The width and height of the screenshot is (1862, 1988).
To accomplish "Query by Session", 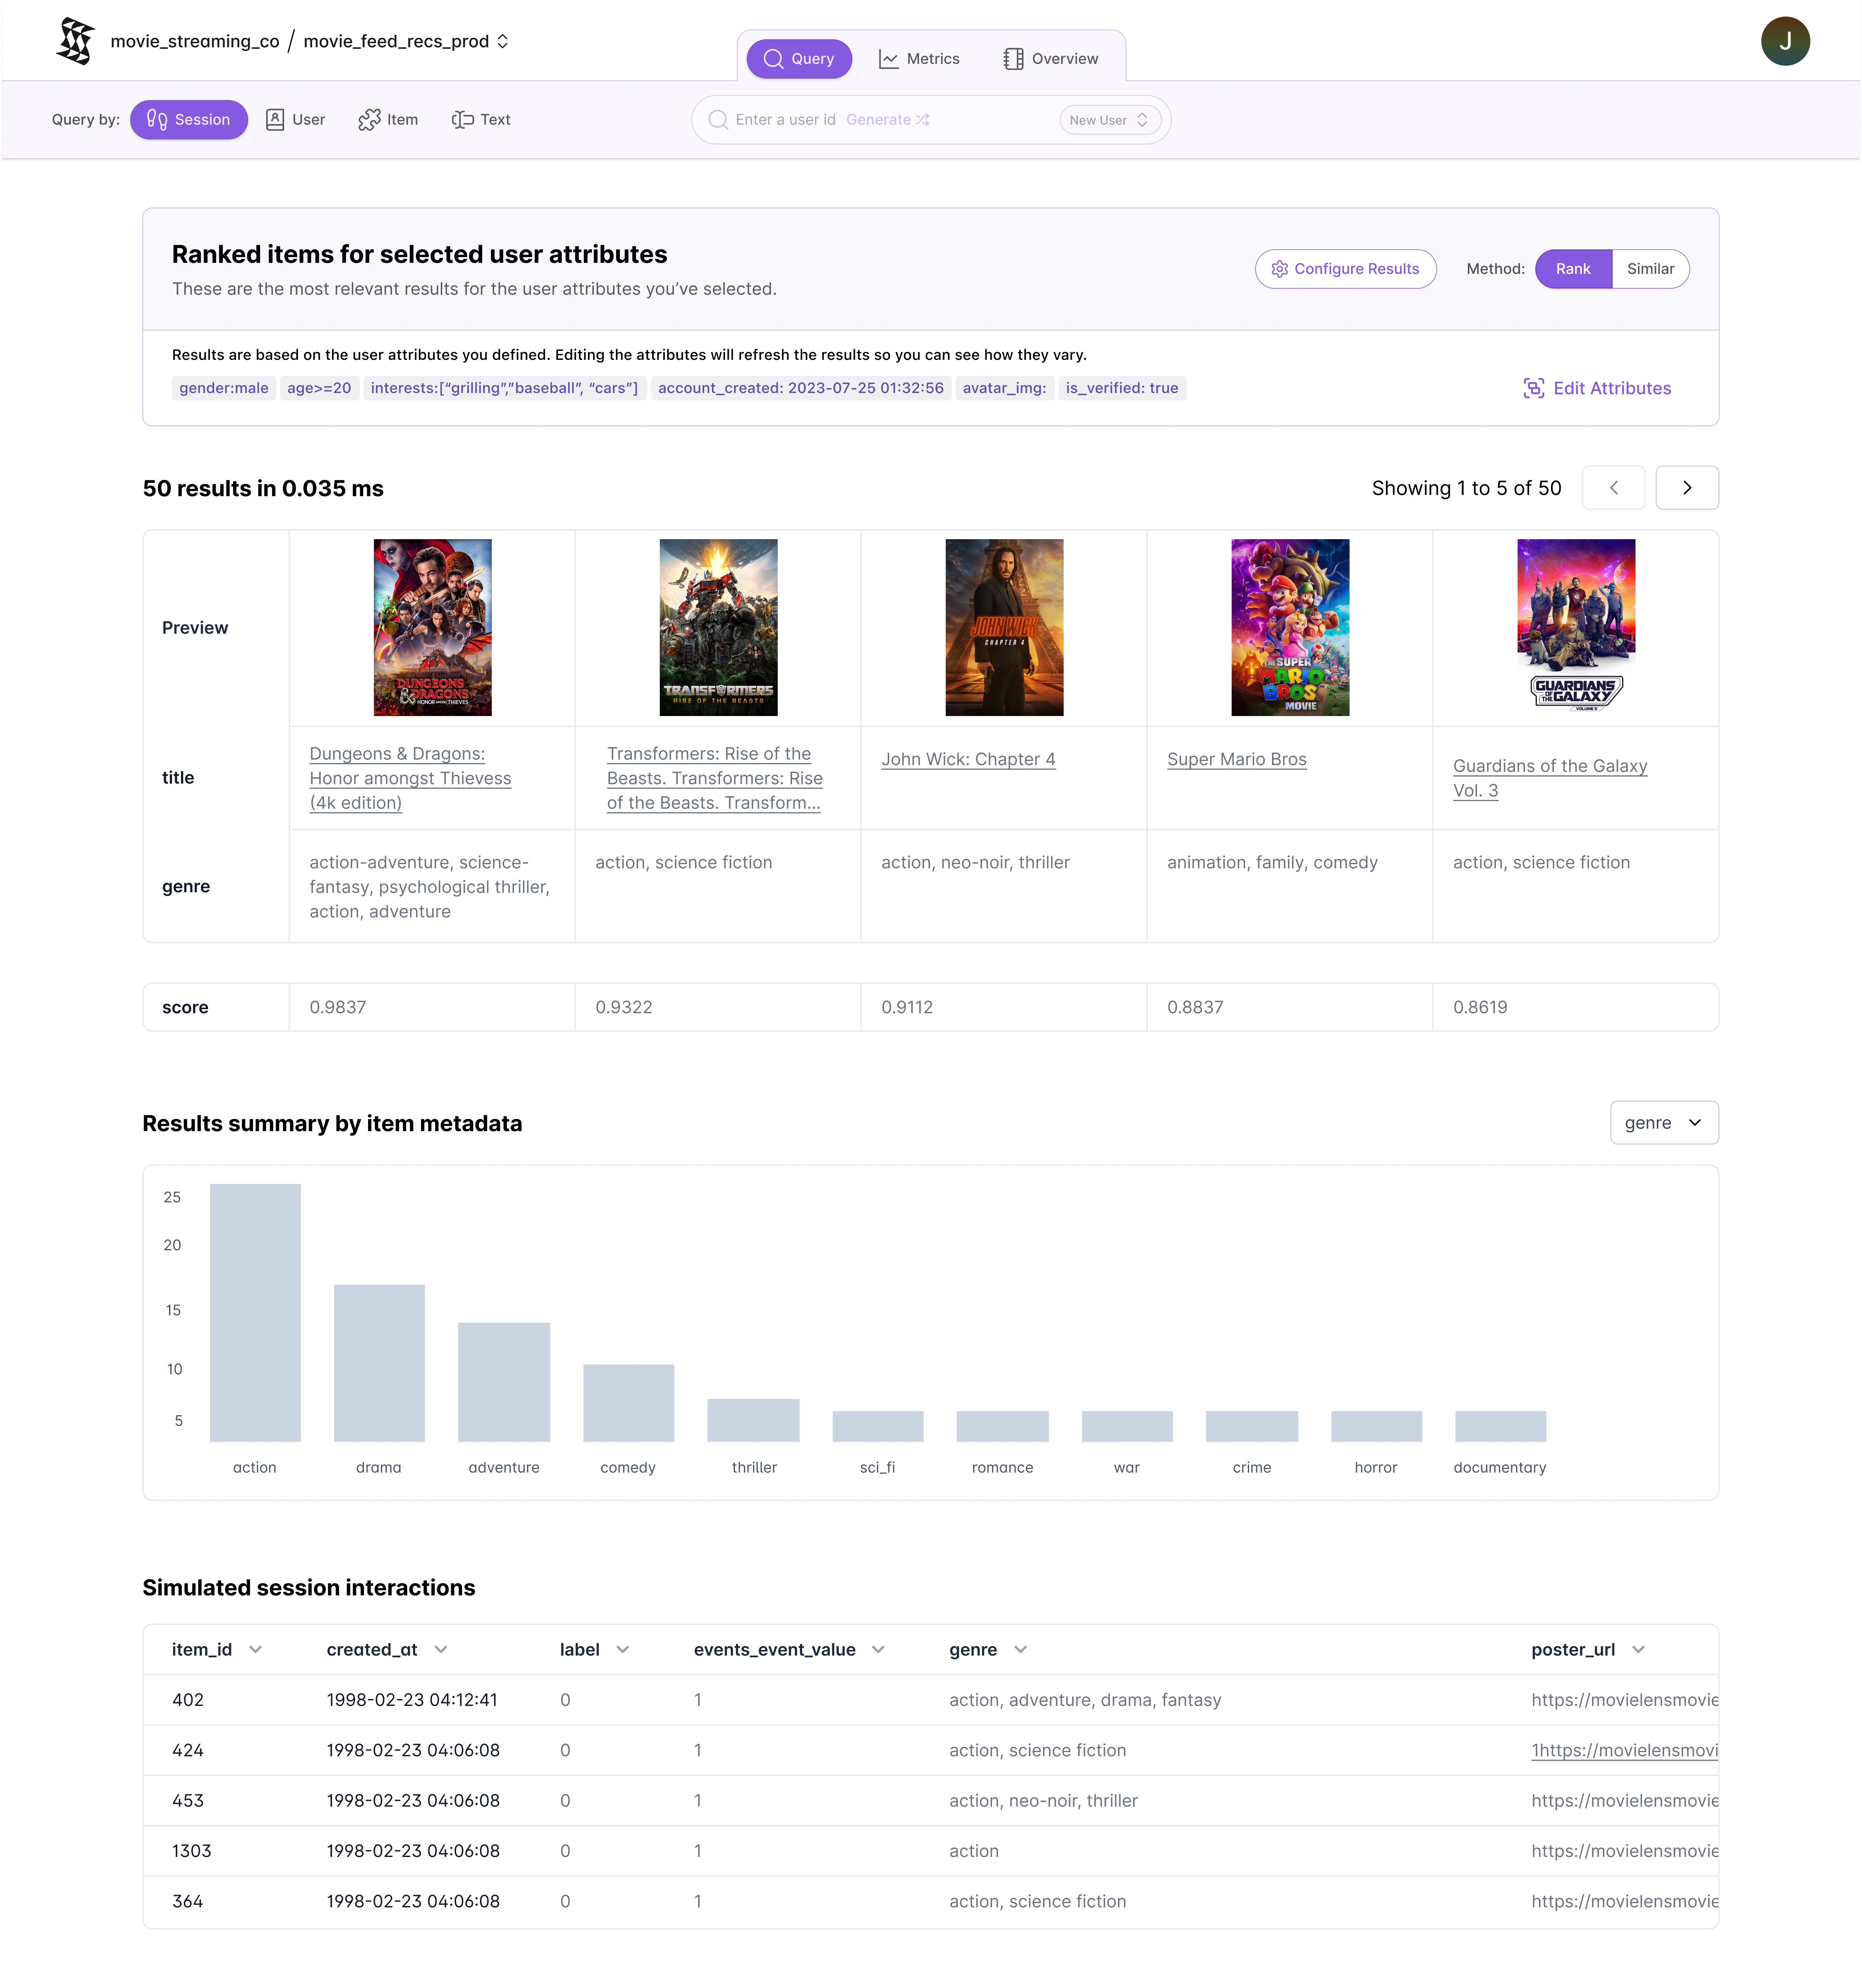I will (189, 120).
